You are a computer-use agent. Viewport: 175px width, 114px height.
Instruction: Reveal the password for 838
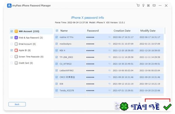pyautogui.click(x=109, y=84)
